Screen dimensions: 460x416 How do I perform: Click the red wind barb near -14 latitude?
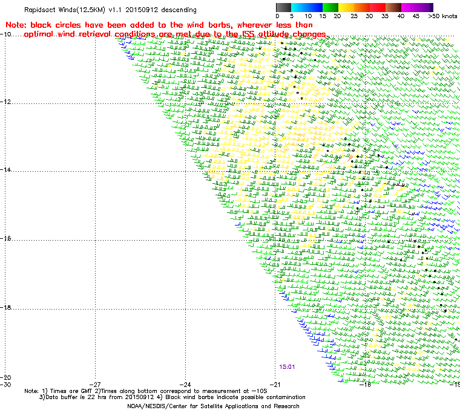tap(350, 158)
